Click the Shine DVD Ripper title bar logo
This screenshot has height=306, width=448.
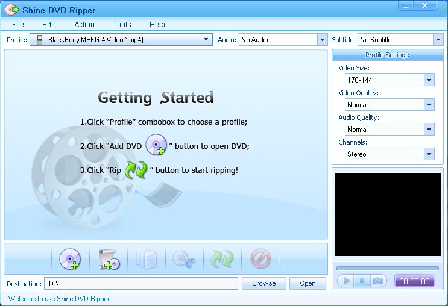tap(11, 10)
